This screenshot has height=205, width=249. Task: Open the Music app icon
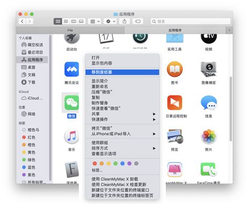[x=71, y=136]
